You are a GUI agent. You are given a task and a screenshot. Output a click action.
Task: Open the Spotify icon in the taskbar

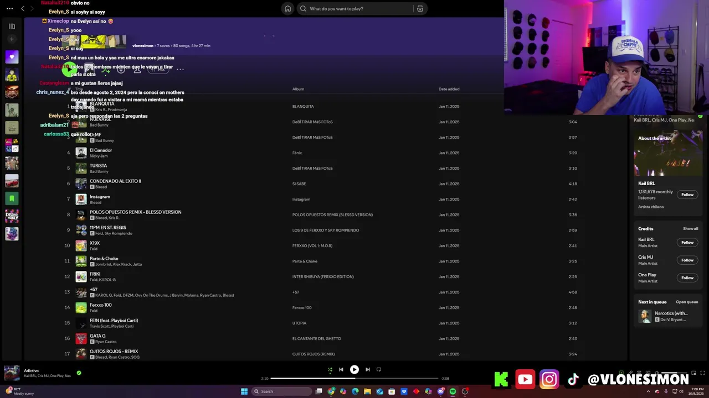(x=453, y=391)
